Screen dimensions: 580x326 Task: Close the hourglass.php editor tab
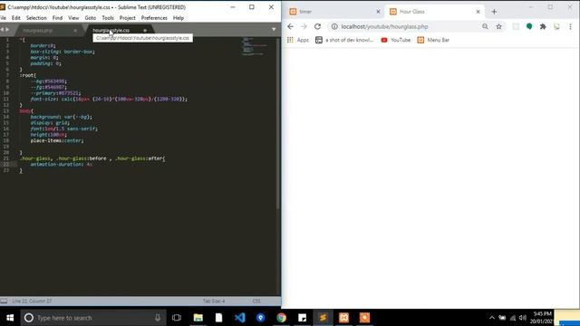pyautogui.click(x=75, y=30)
